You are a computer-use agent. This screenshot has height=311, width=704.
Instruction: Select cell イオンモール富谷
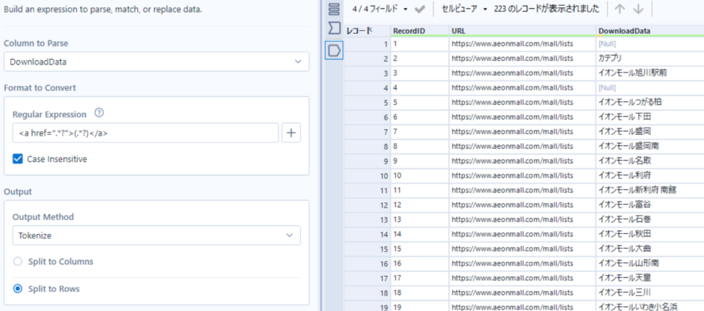pyautogui.click(x=650, y=205)
